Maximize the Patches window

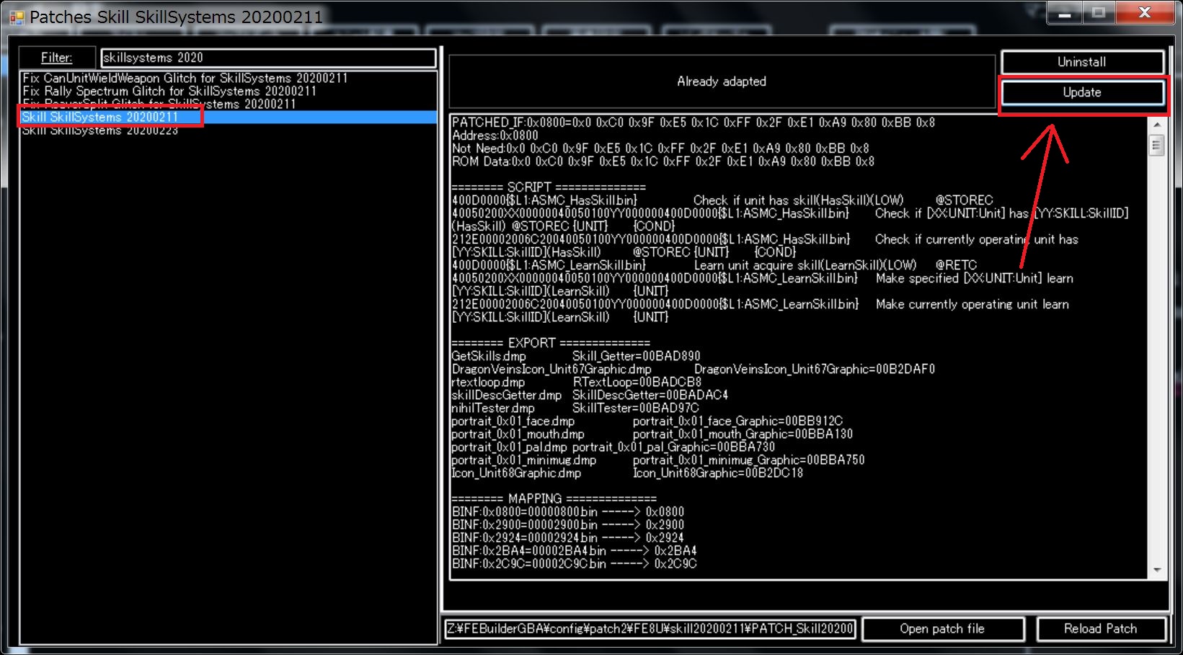tap(1099, 13)
